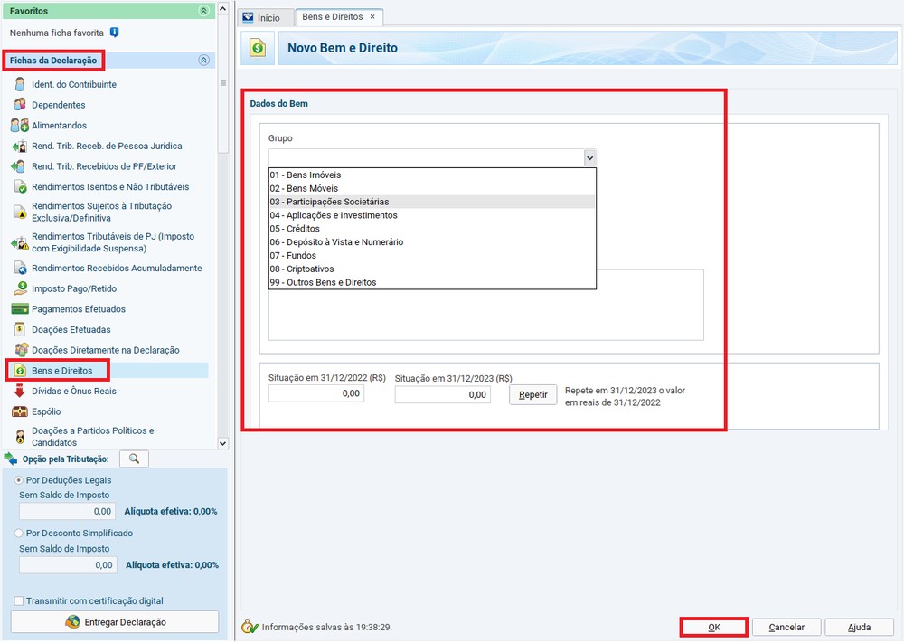
Task: Collapse the Favoritos panel
Action: (x=203, y=11)
